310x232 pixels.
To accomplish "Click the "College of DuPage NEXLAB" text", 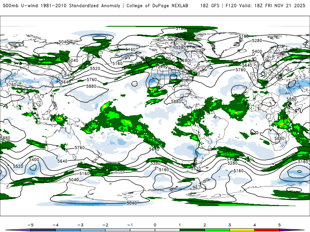I will (157, 6).
